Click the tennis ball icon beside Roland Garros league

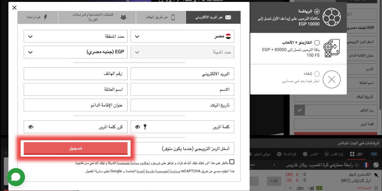tap(376, 165)
